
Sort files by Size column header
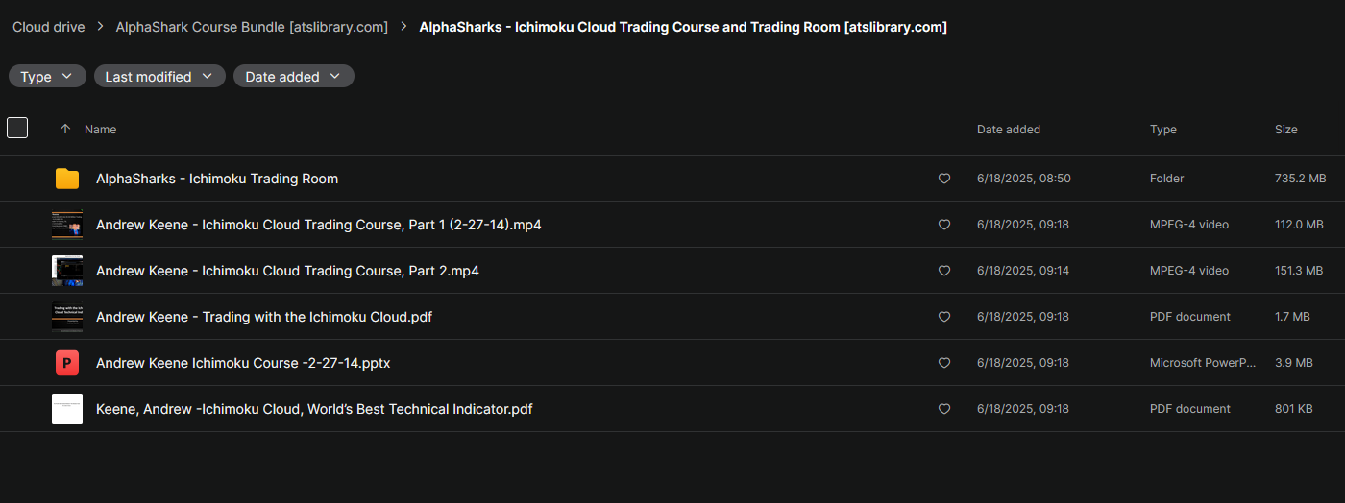[1285, 130]
